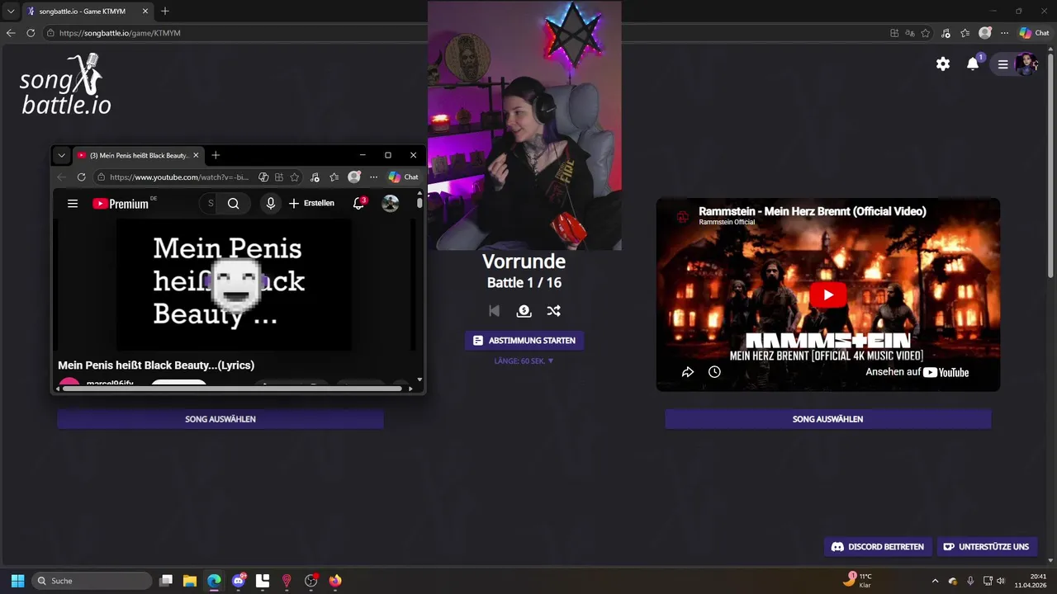The image size is (1057, 594).
Task: Open Windows Start menu
Action: point(17,581)
